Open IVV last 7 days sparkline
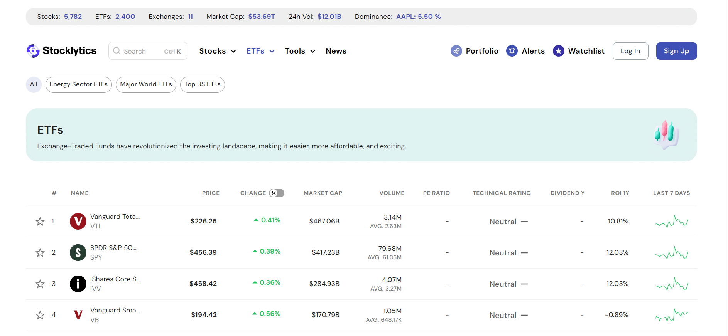The width and height of the screenshot is (728, 336). pyautogui.click(x=672, y=284)
